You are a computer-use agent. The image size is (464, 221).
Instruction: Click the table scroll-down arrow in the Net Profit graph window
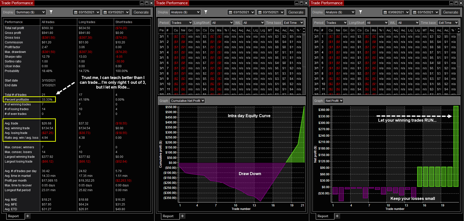click(459, 32)
